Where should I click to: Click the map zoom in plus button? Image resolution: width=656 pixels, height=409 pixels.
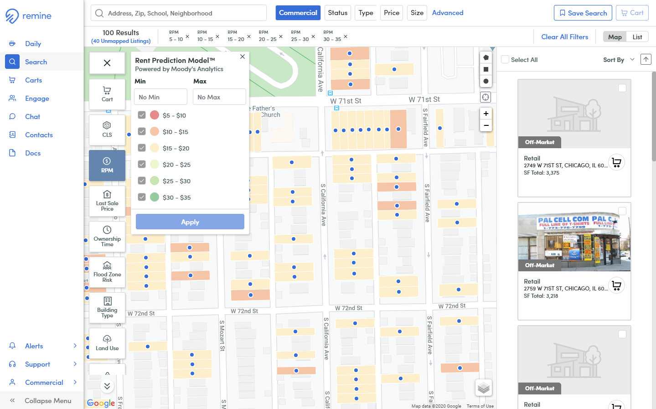486,114
